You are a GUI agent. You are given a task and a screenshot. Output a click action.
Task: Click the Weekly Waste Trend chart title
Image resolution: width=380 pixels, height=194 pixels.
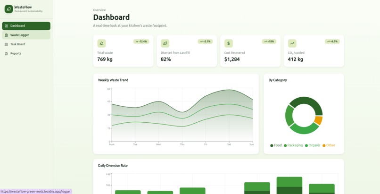click(113, 80)
